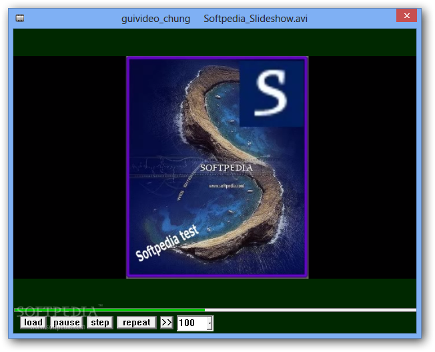Seek on the green progress bar

(x=215, y=310)
